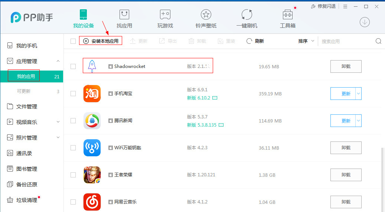Click the PP助手 logo
385x212 pixels.
pyautogui.click(x=32, y=17)
